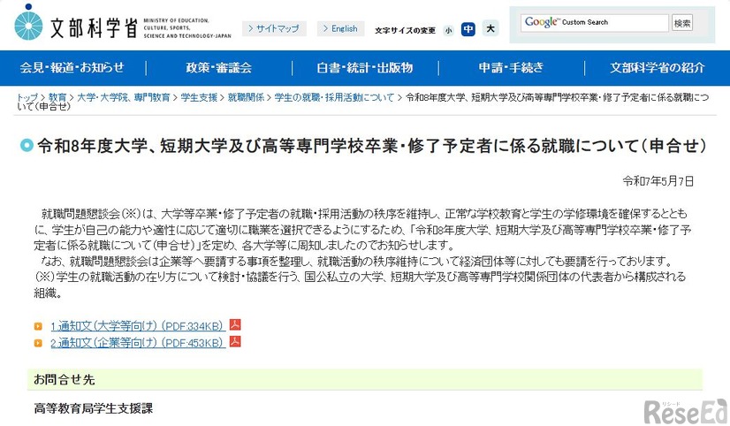Go to トップ in breadcrumb
Screen dimensions: 730x426
pyautogui.click(x=27, y=97)
